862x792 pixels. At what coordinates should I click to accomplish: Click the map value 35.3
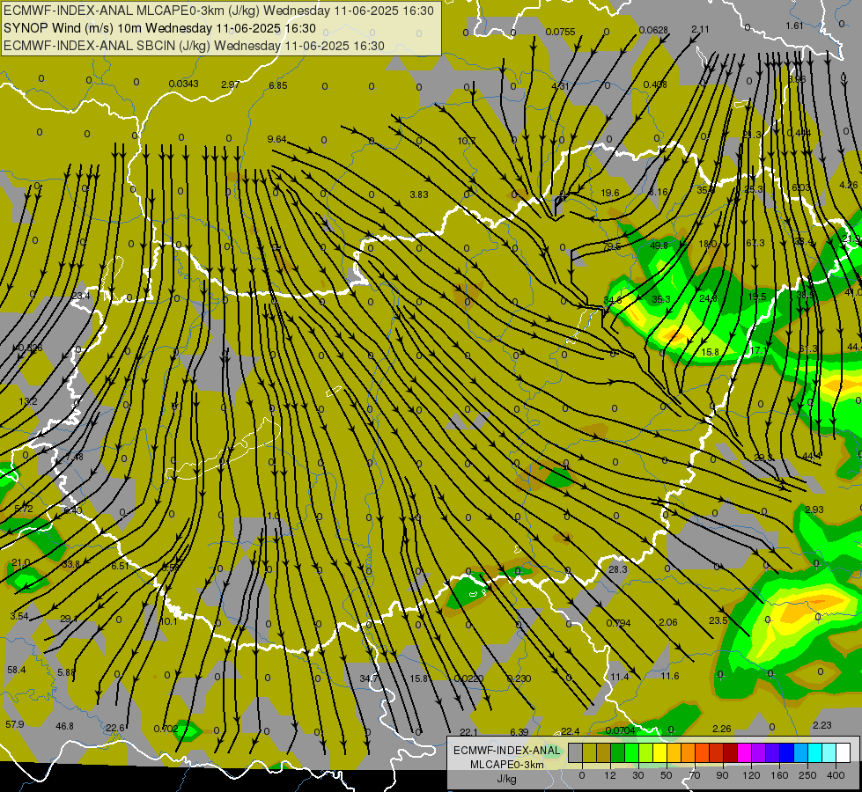(x=661, y=299)
